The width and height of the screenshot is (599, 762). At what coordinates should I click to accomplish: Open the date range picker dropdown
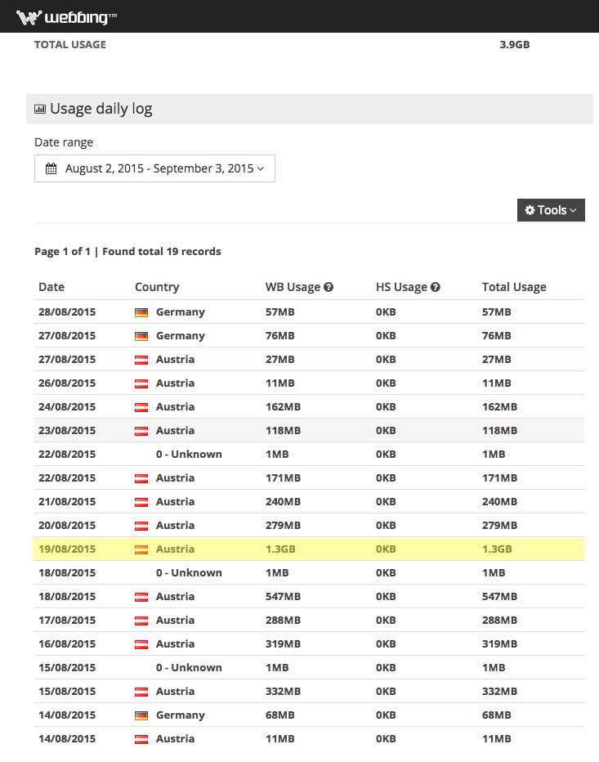[x=154, y=168]
